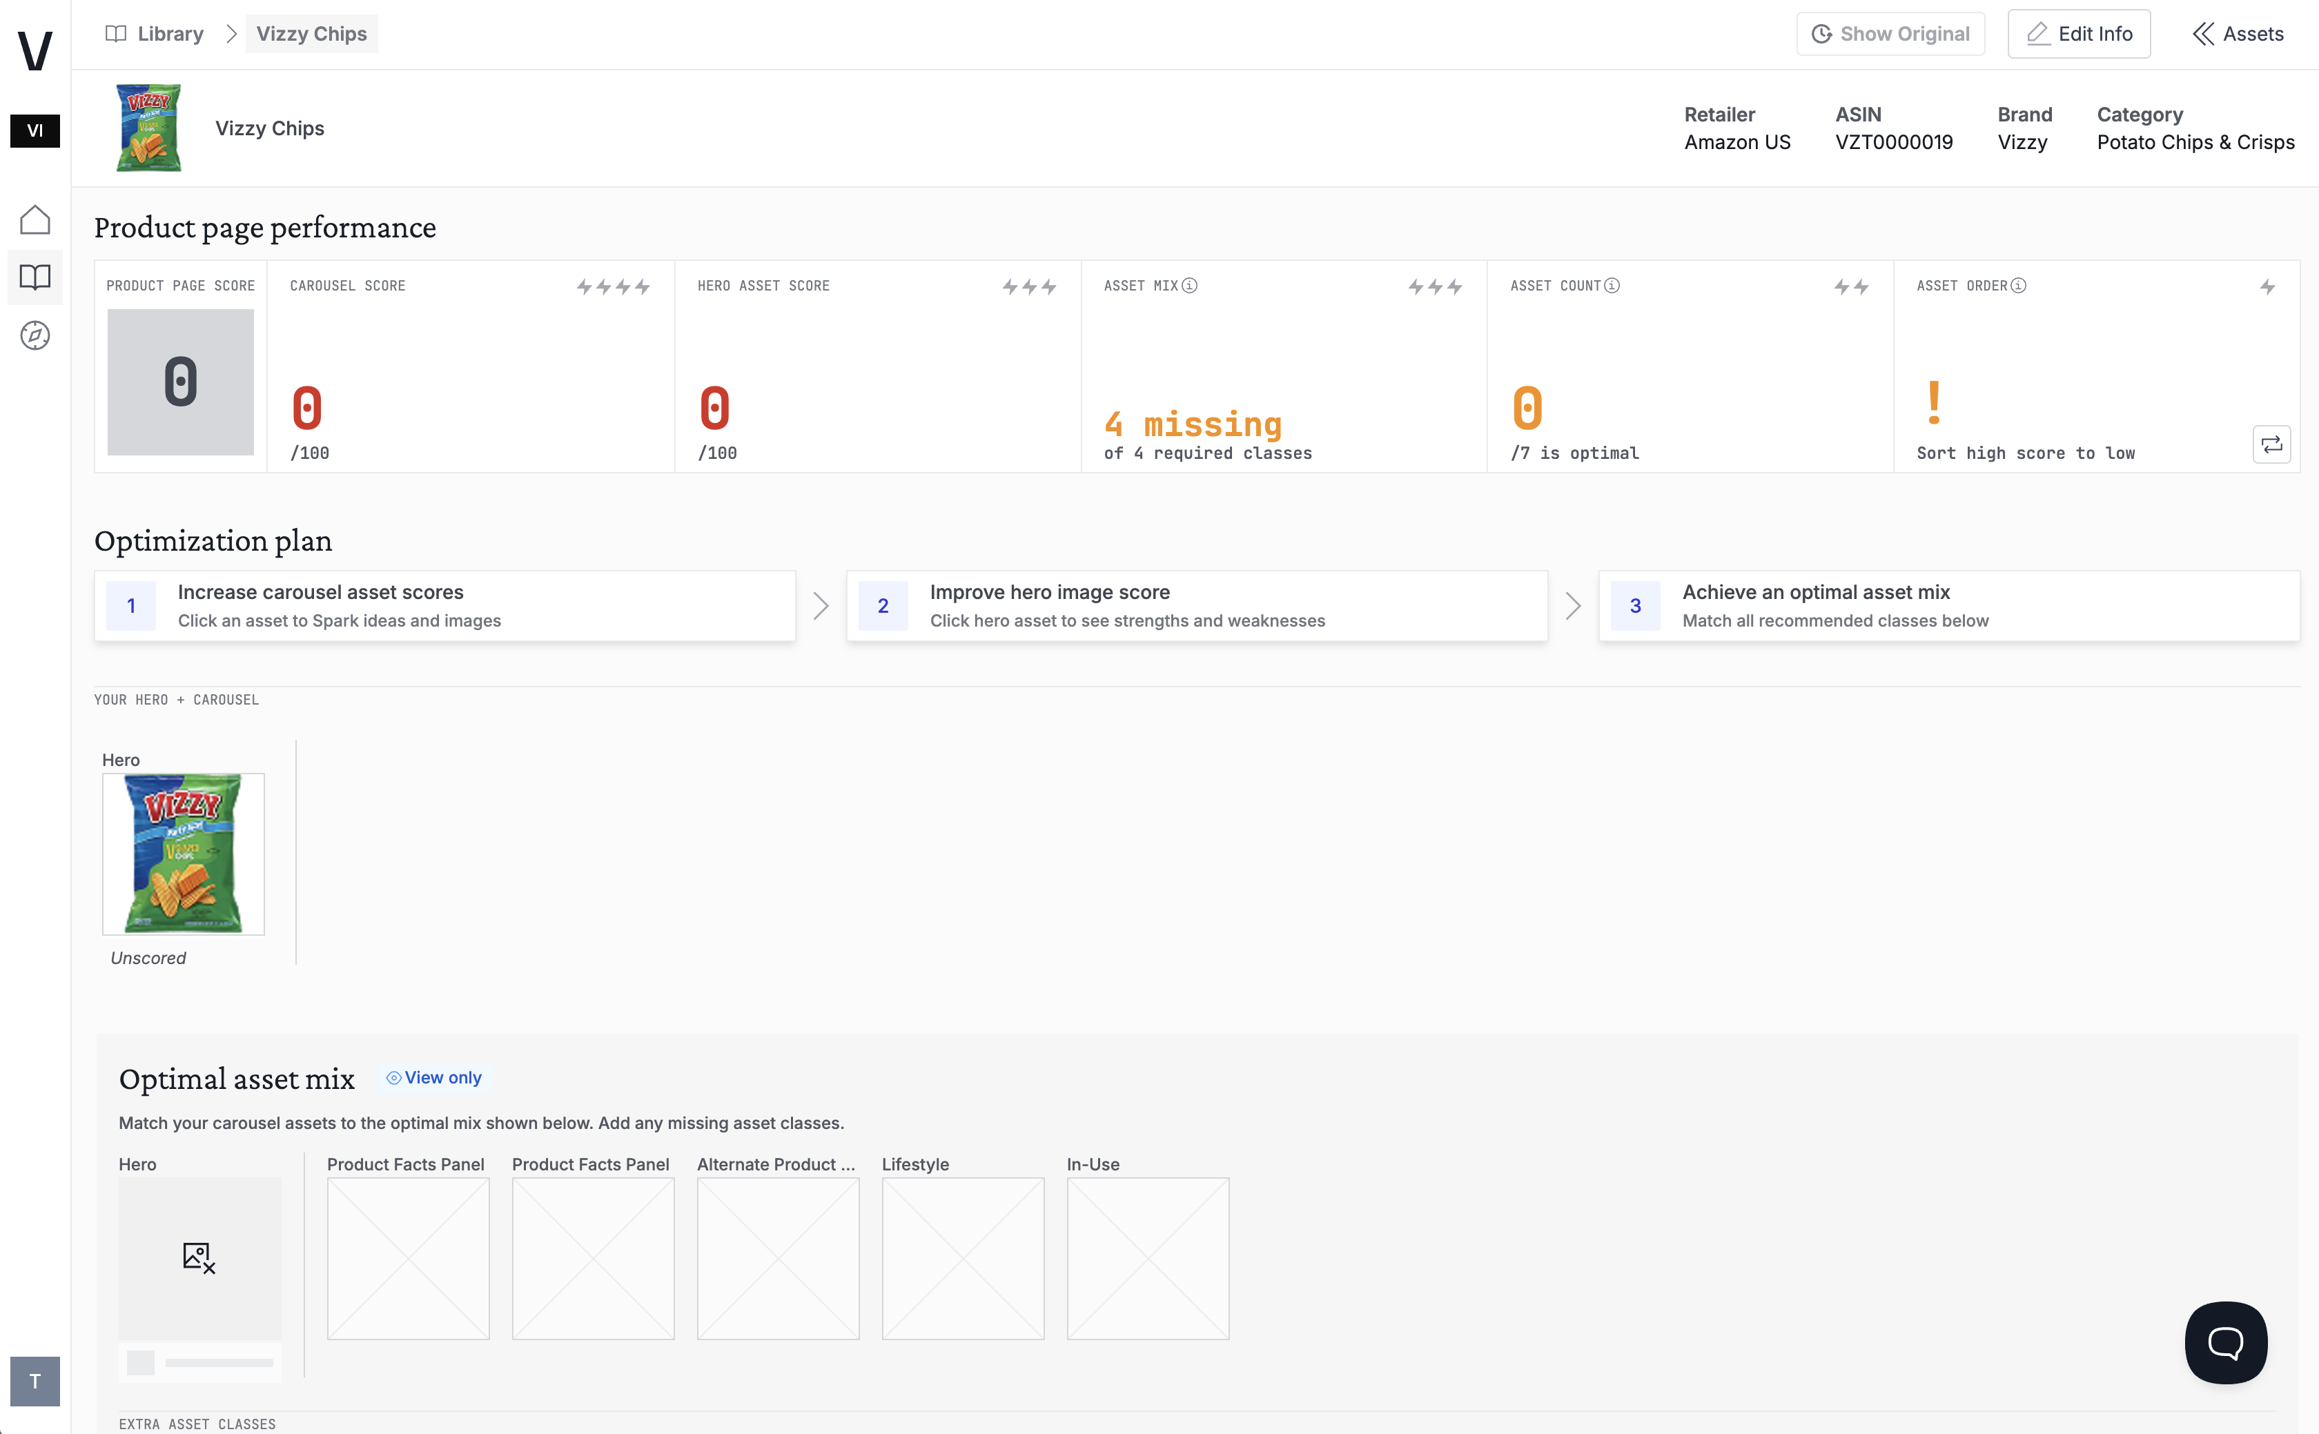This screenshot has width=2319, height=1434.
Task: Click the Retailer value Amazon US
Action: (1738, 142)
